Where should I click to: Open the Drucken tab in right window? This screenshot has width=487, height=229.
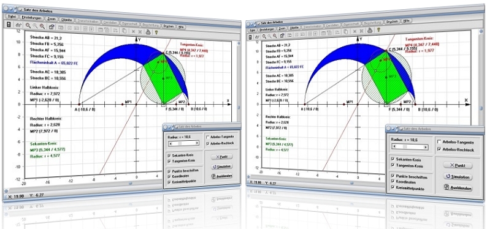[x=393, y=21]
